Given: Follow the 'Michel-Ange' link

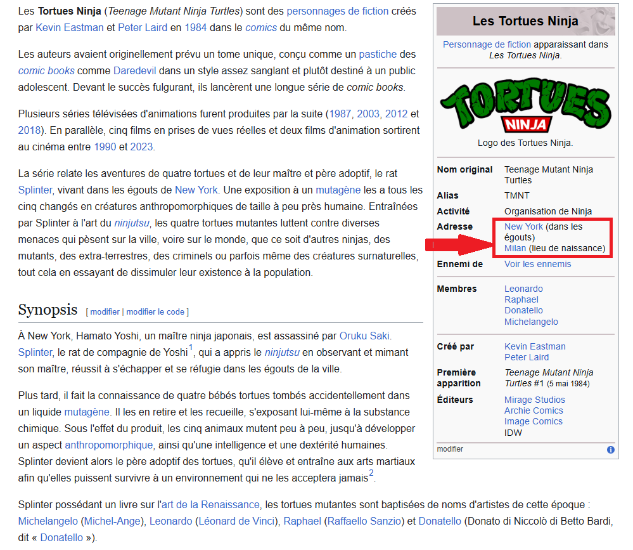Looking at the screenshot, I should tap(112, 521).
